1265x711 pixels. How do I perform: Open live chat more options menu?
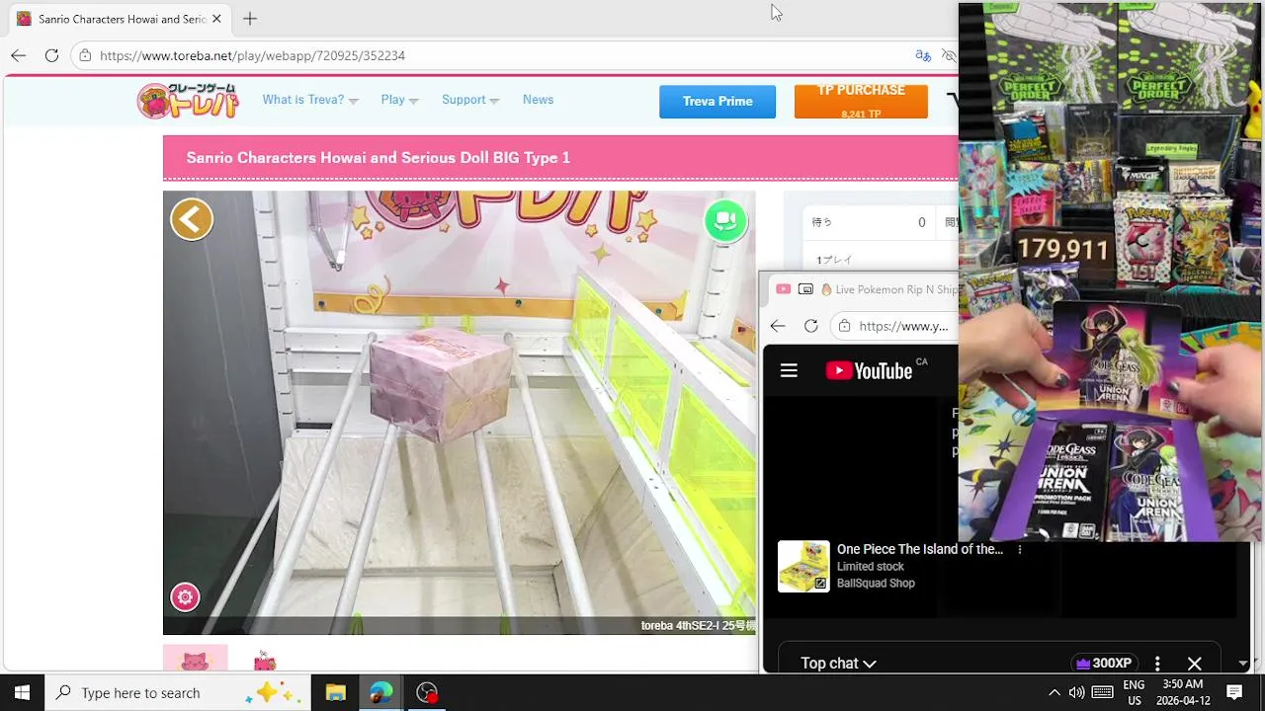pyautogui.click(x=1157, y=664)
